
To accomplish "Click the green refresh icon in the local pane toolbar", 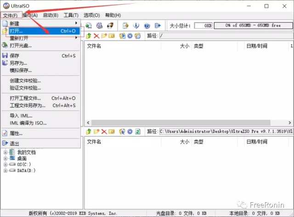I will point(138,131).
